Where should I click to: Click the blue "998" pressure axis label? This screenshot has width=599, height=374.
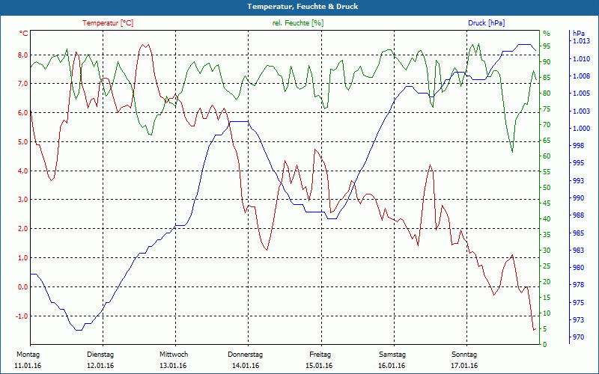click(x=578, y=146)
